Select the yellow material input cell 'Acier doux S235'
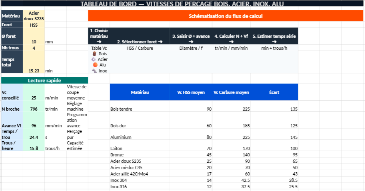The image size is (365, 191). point(34,16)
